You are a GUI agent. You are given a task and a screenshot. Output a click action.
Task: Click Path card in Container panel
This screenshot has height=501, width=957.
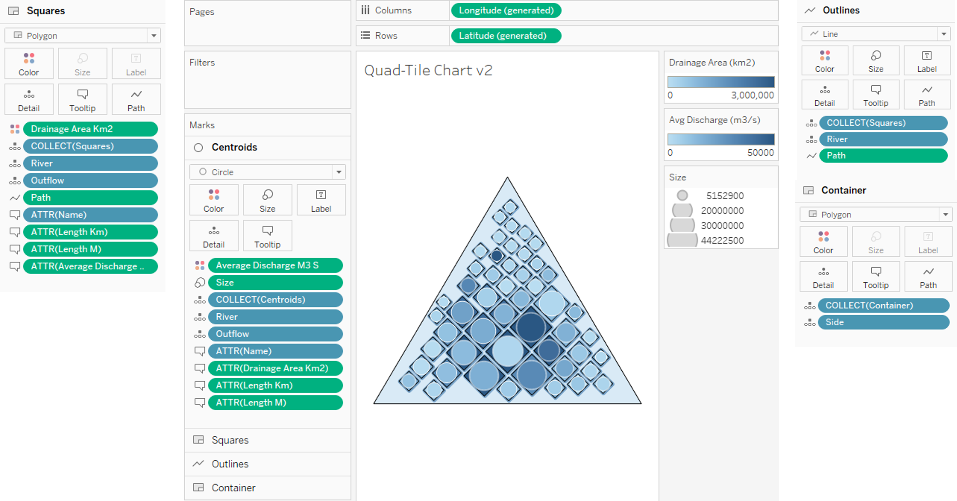(x=928, y=277)
